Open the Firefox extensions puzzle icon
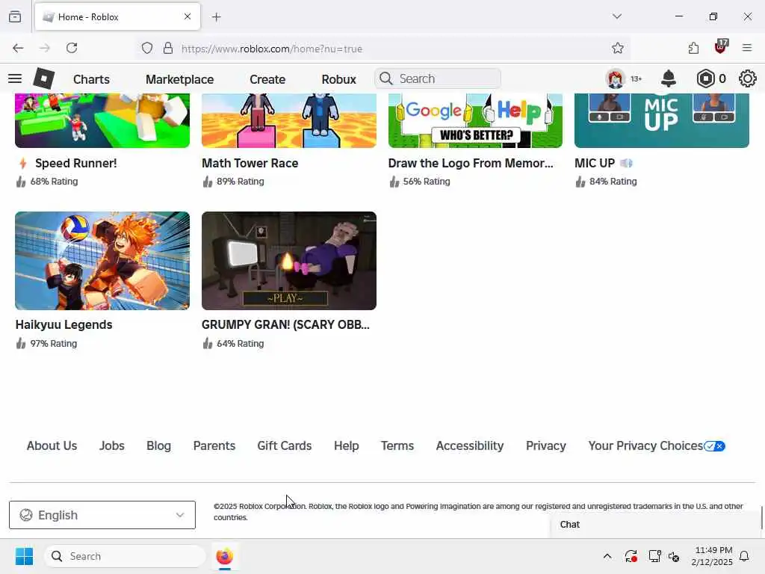 tap(693, 48)
